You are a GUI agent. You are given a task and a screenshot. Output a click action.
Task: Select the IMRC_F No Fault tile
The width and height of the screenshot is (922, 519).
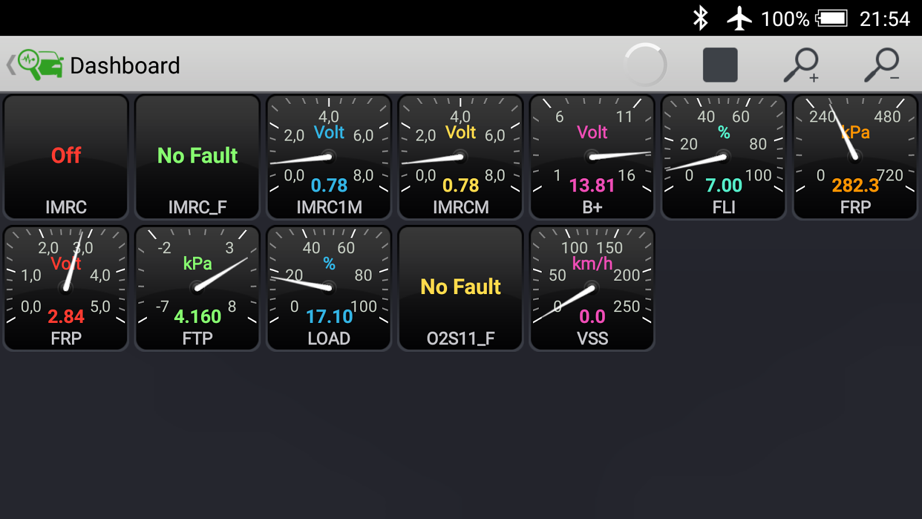(197, 157)
